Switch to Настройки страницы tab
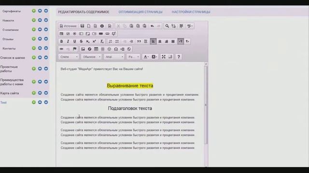This screenshot has height=173, width=309. [x=191, y=12]
